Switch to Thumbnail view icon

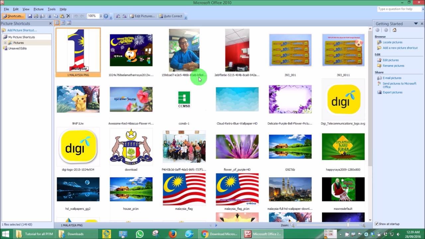(x=57, y=23)
